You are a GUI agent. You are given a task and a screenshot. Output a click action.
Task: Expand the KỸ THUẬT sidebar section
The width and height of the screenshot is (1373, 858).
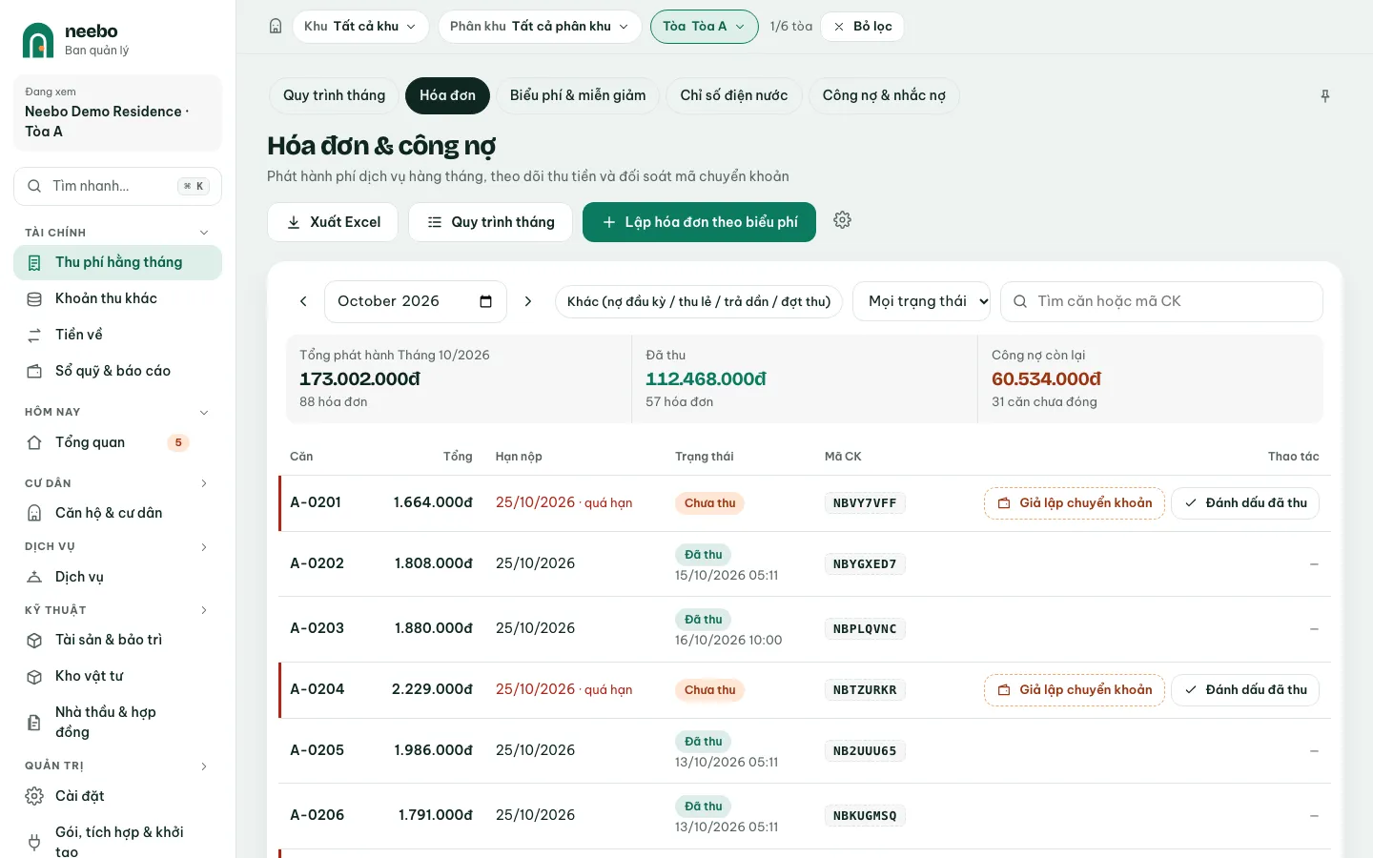point(203,610)
